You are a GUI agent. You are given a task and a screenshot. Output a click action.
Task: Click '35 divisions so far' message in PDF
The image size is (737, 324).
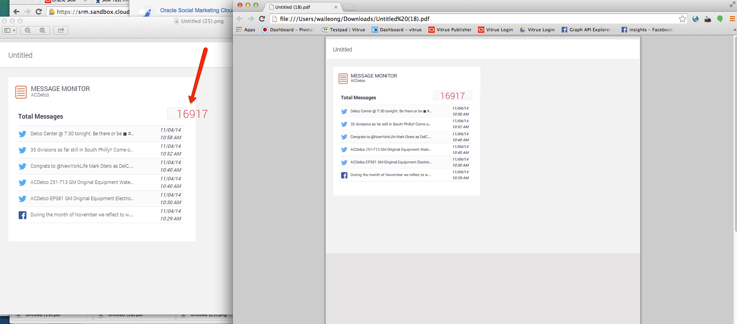391,124
